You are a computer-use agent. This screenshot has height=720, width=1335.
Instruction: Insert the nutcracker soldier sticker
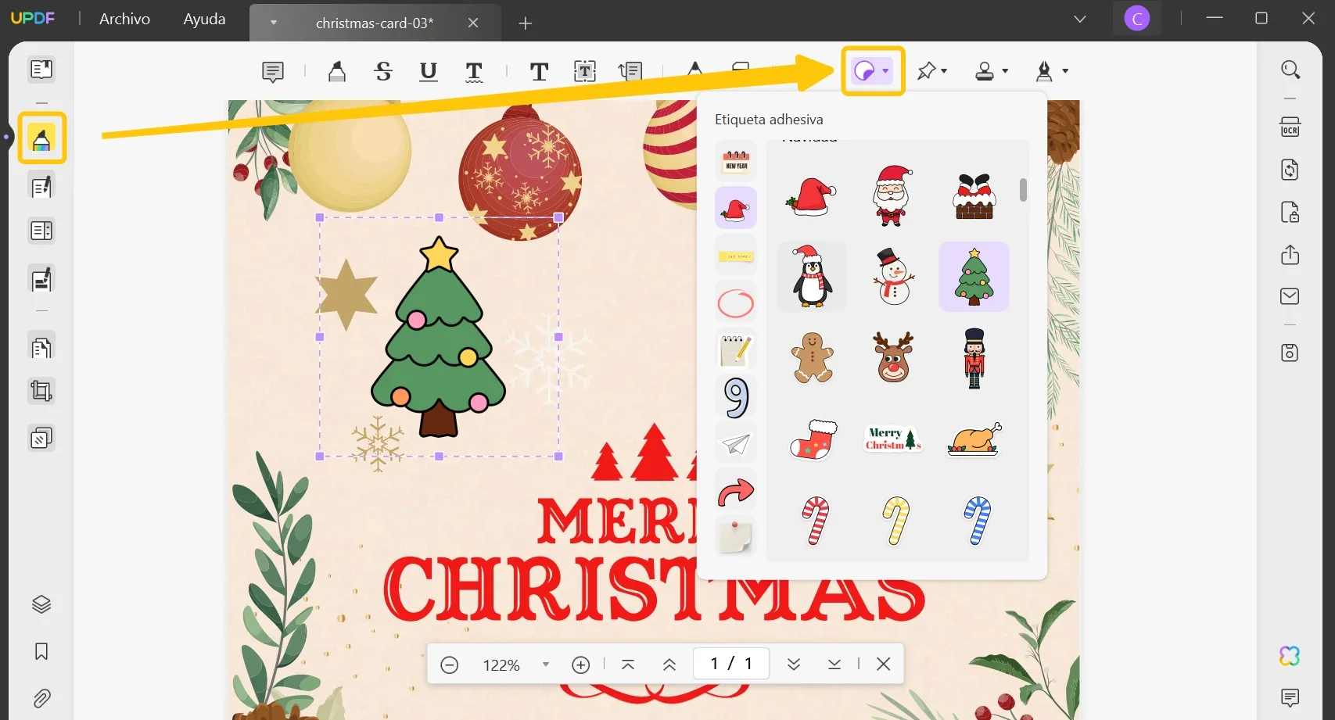(x=974, y=358)
